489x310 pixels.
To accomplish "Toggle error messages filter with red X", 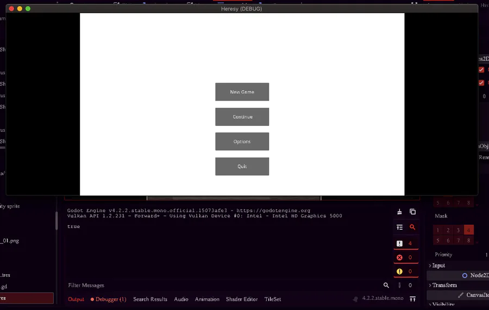I will tap(406, 257).
